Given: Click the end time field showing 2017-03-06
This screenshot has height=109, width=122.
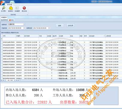Looking at the screenshot, I should 41,28.
